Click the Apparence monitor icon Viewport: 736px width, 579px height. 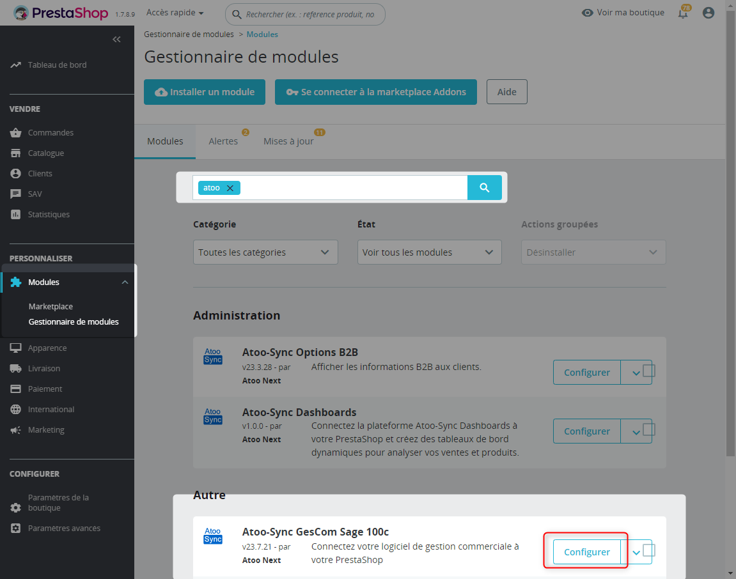[15, 348]
